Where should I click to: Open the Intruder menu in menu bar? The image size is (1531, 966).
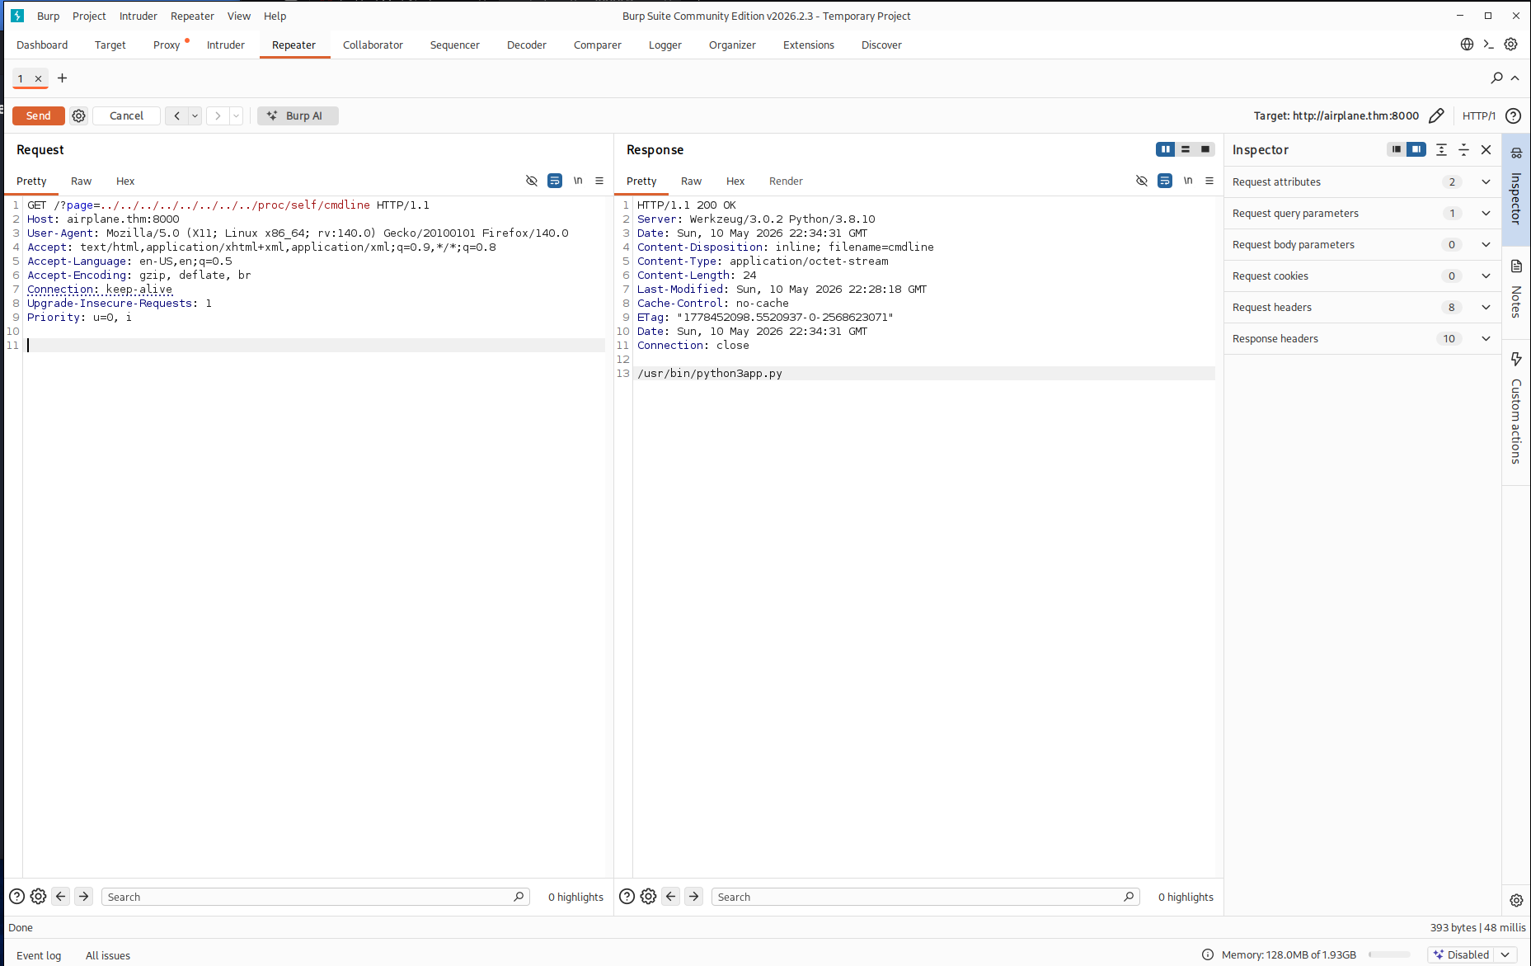(x=139, y=16)
